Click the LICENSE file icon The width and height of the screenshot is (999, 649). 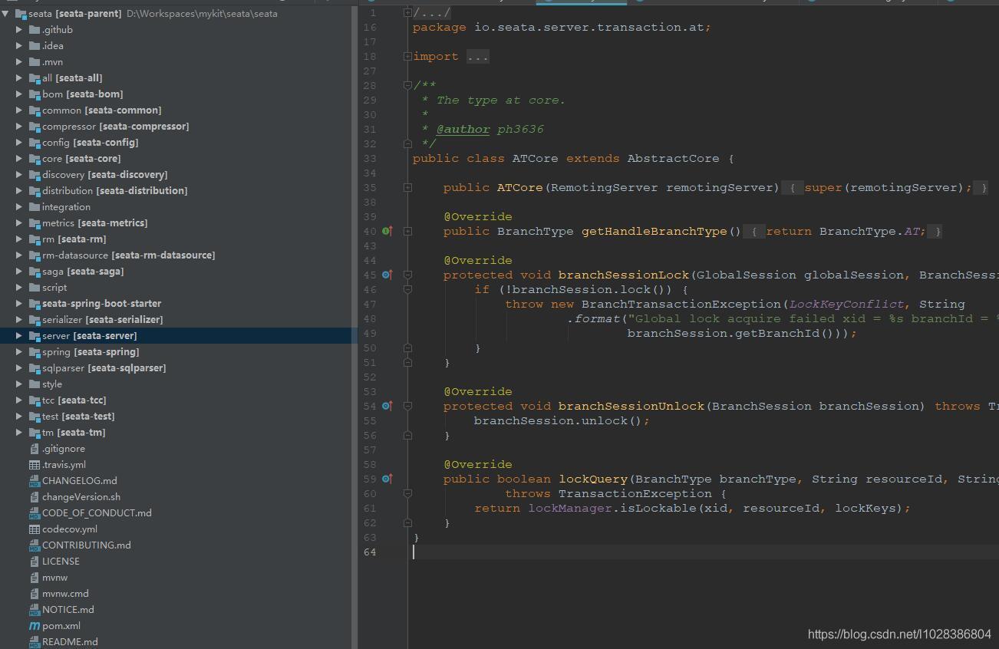(35, 561)
